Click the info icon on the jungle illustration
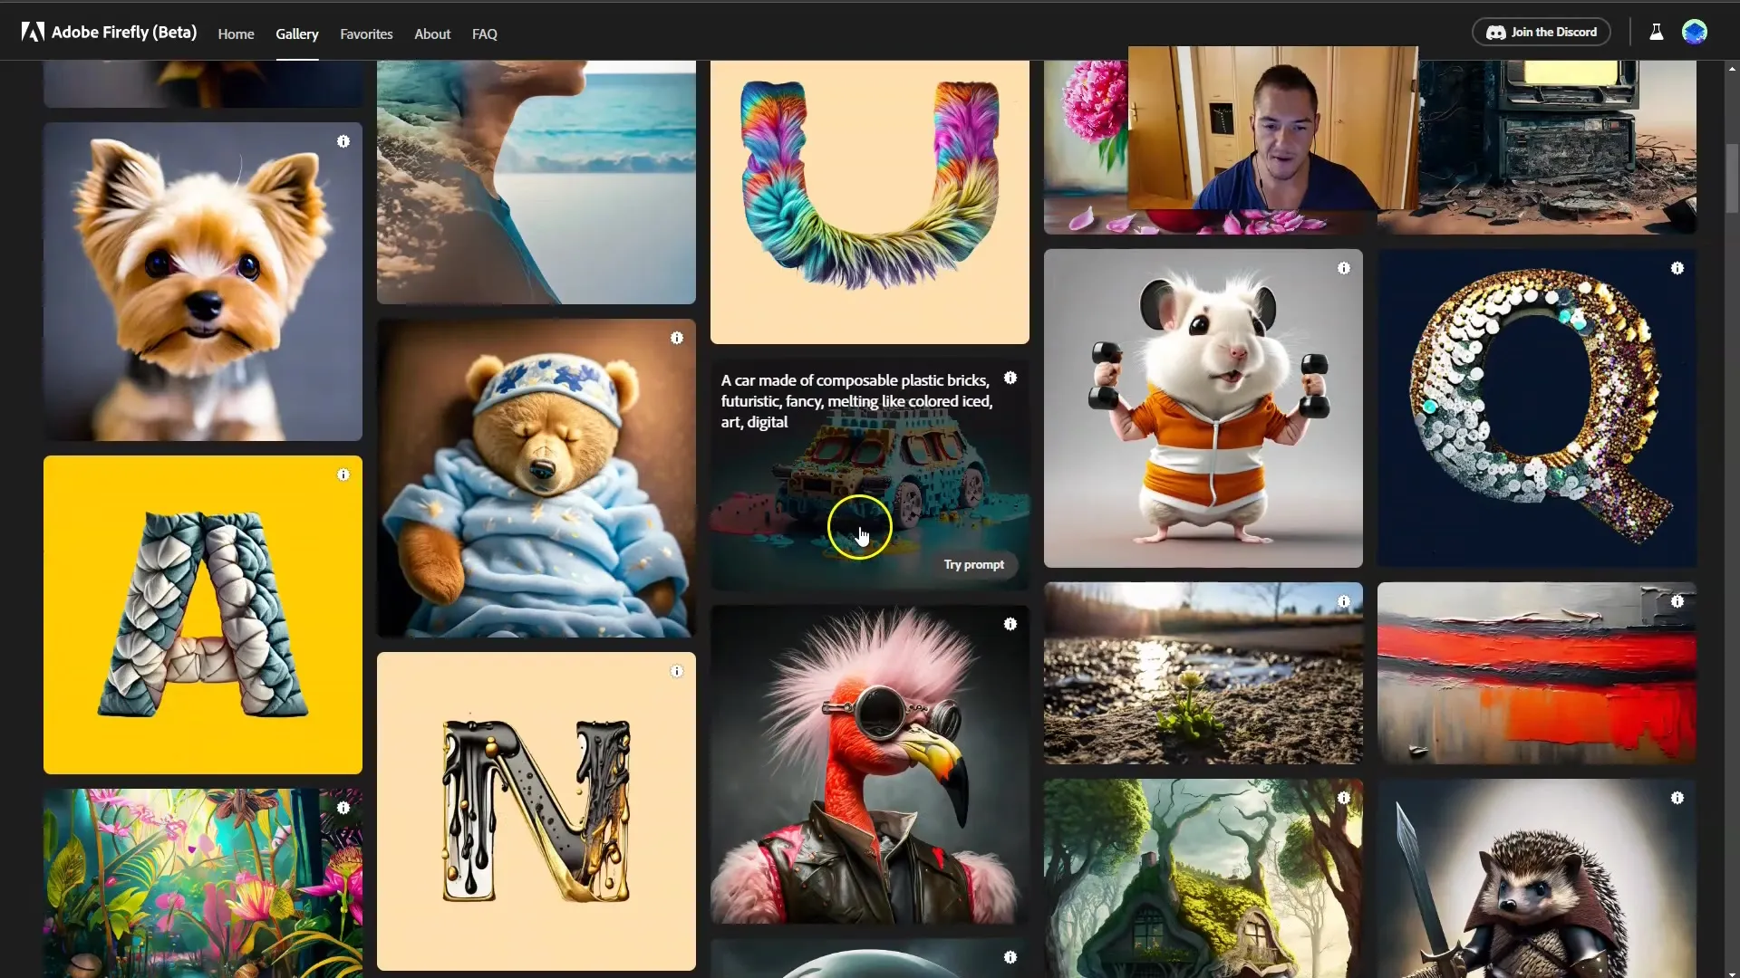 [343, 807]
